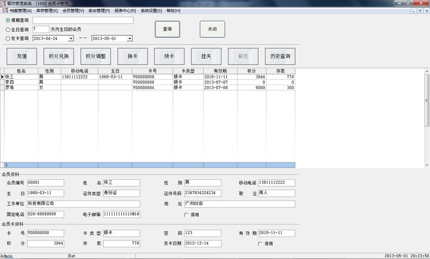This screenshot has height=259, width=430.
Task: Click the 移动电话 column header
Action: coord(79,71)
